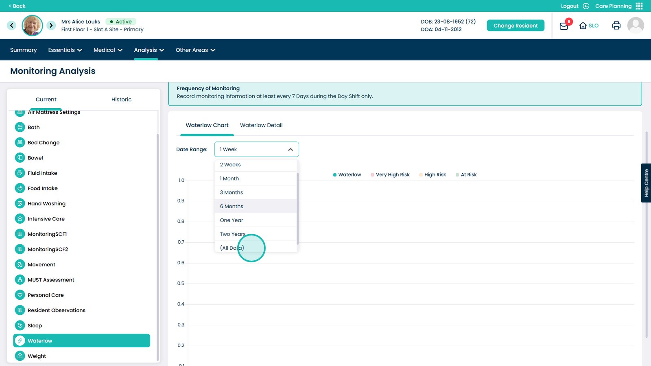Open the user profile avatar

(x=635, y=26)
